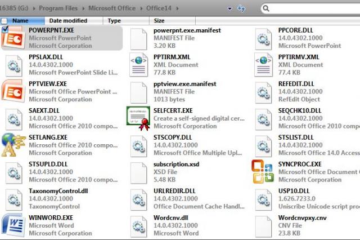Viewport: 360px width, 240px height.
Task: Select the file name USP10.DLL
Action: 294,191
